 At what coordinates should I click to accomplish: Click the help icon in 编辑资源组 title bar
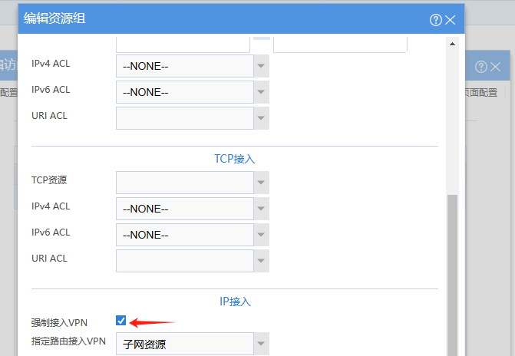pyautogui.click(x=436, y=20)
